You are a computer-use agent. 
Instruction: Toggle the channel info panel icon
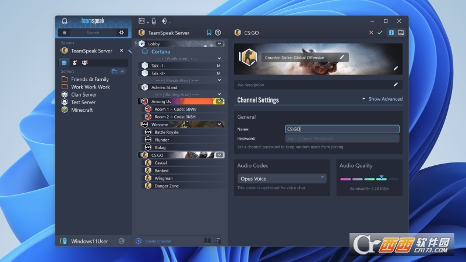[391, 33]
